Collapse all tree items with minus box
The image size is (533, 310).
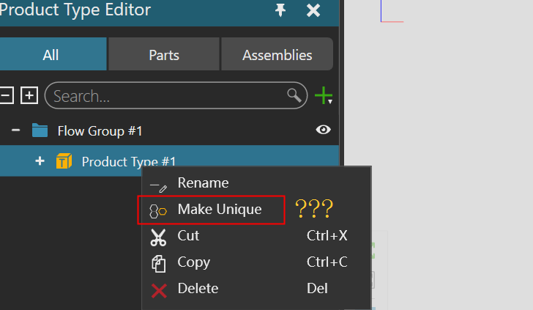point(6,95)
